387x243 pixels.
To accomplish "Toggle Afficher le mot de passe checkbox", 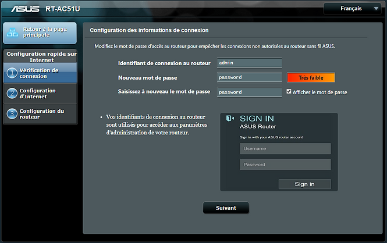I will click(289, 91).
